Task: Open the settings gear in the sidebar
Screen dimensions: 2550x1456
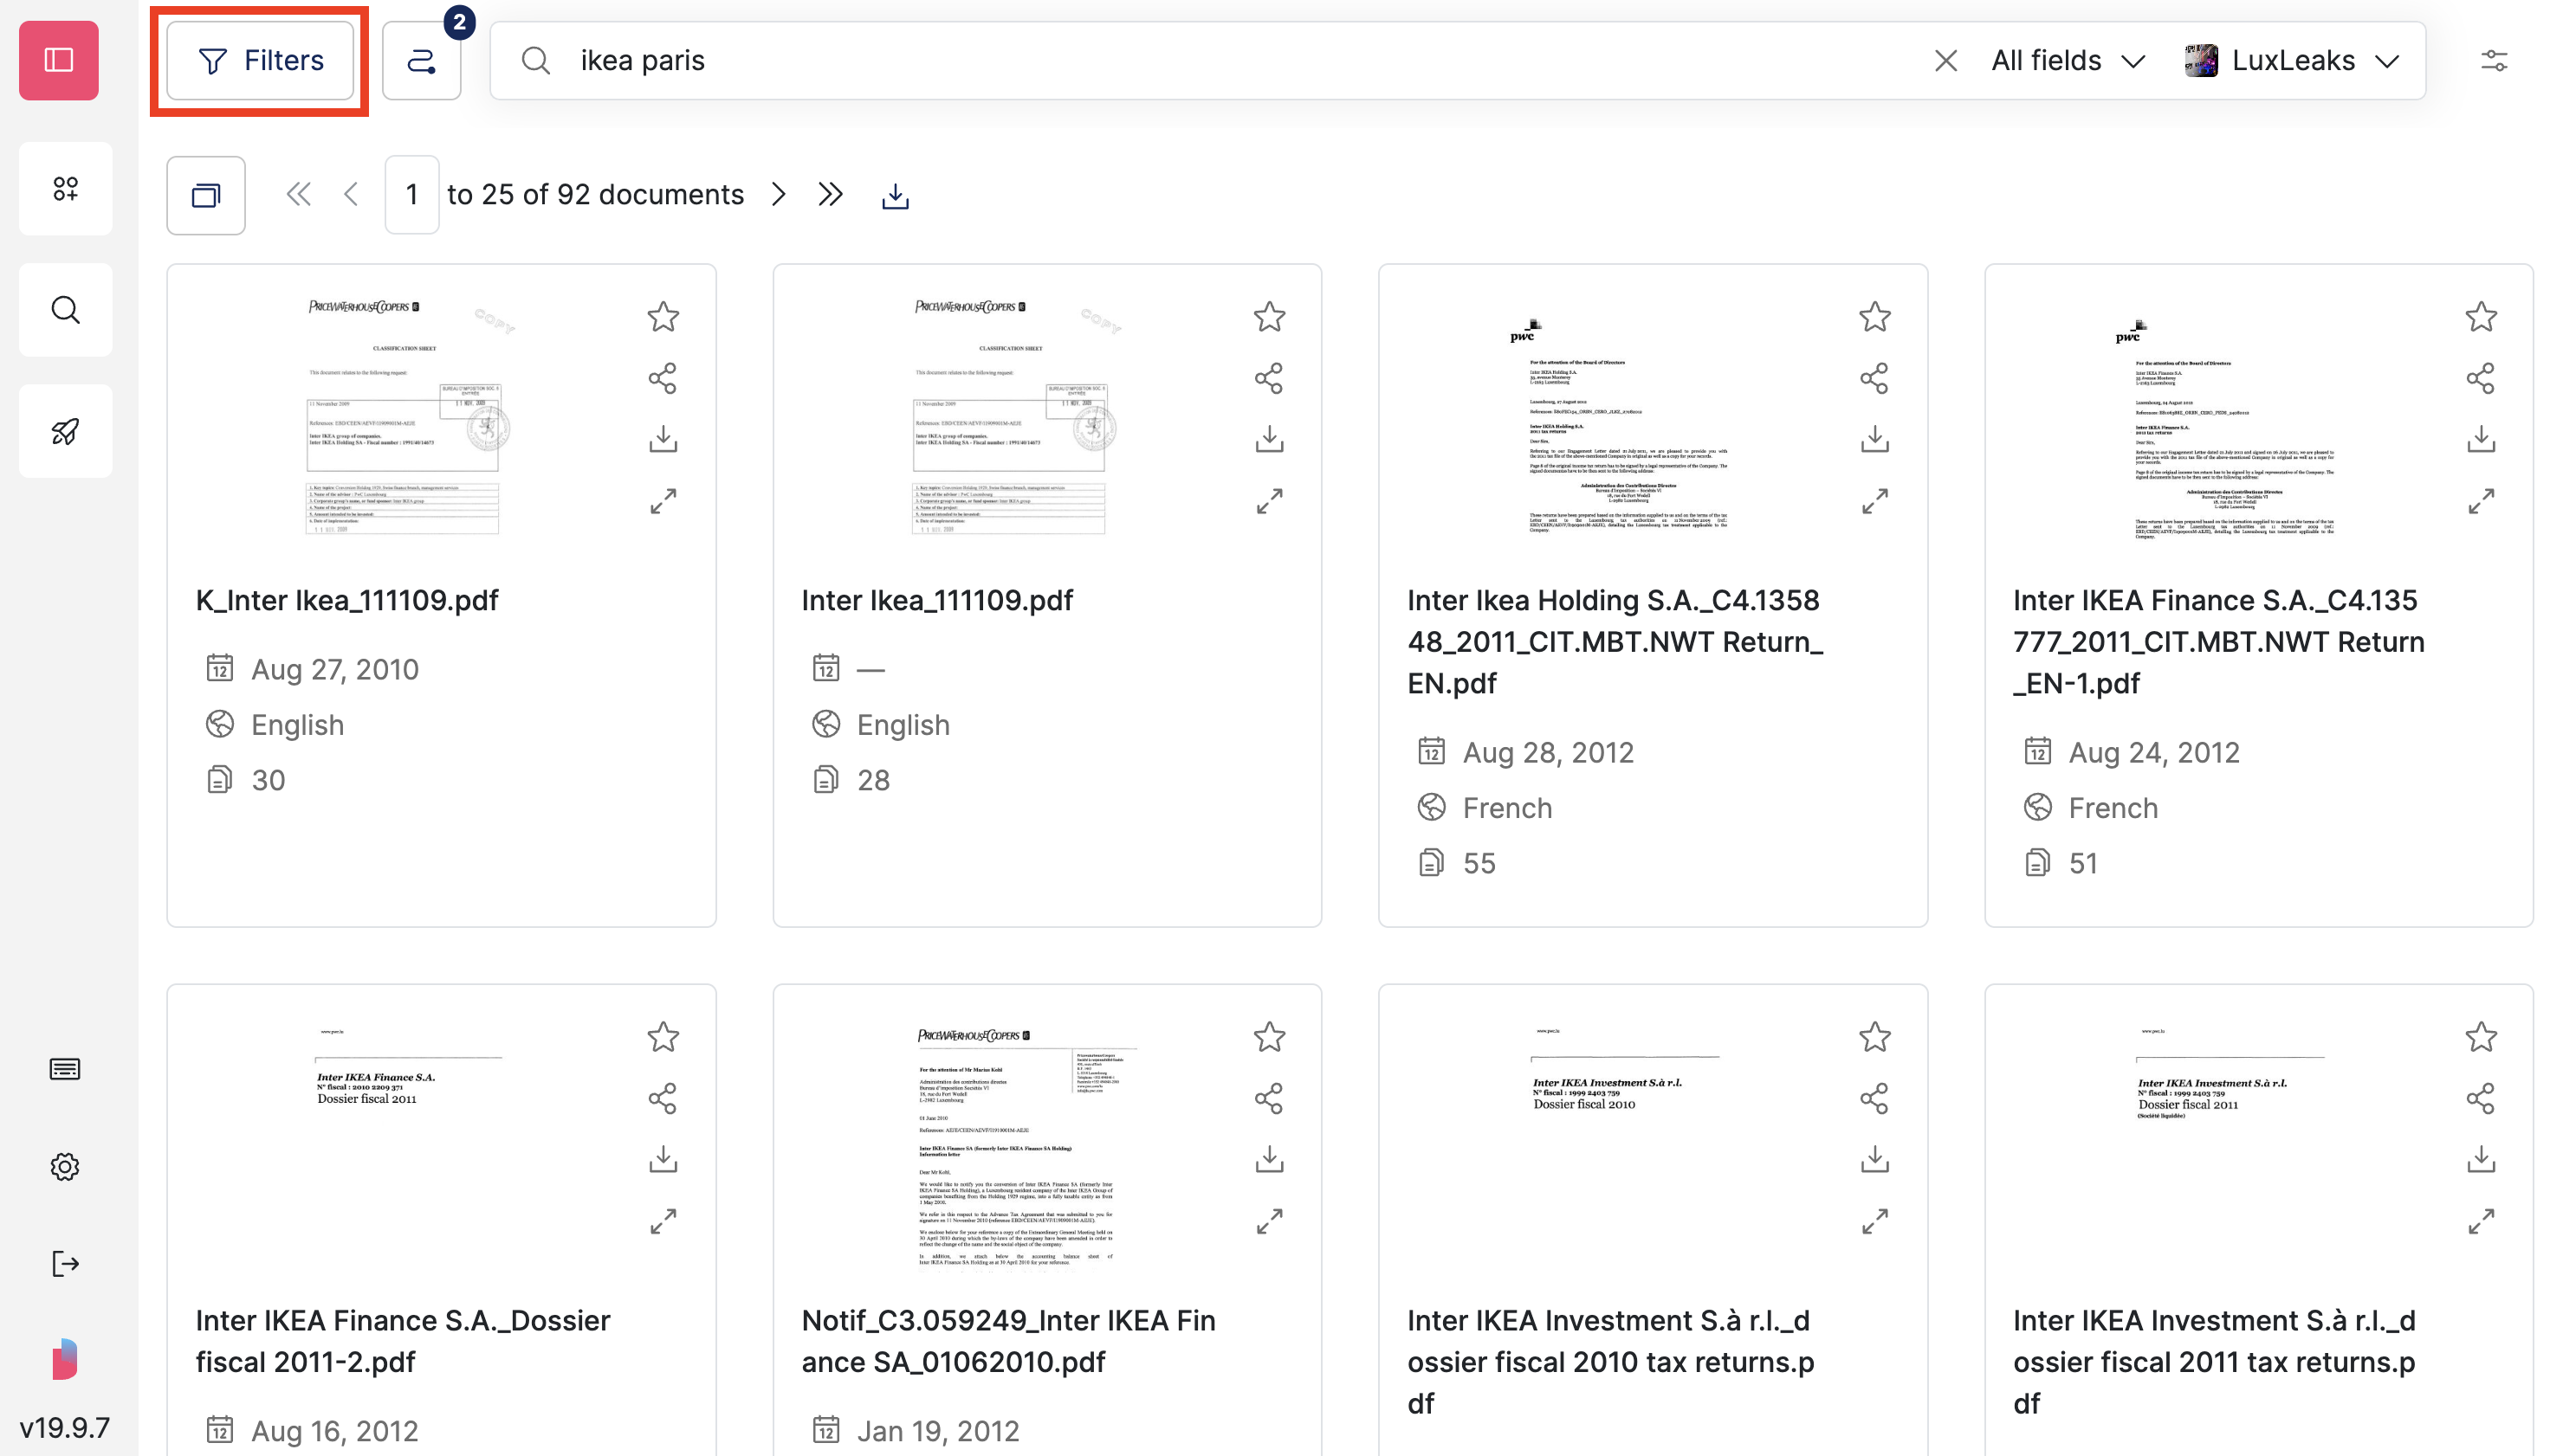Action: (x=66, y=1166)
